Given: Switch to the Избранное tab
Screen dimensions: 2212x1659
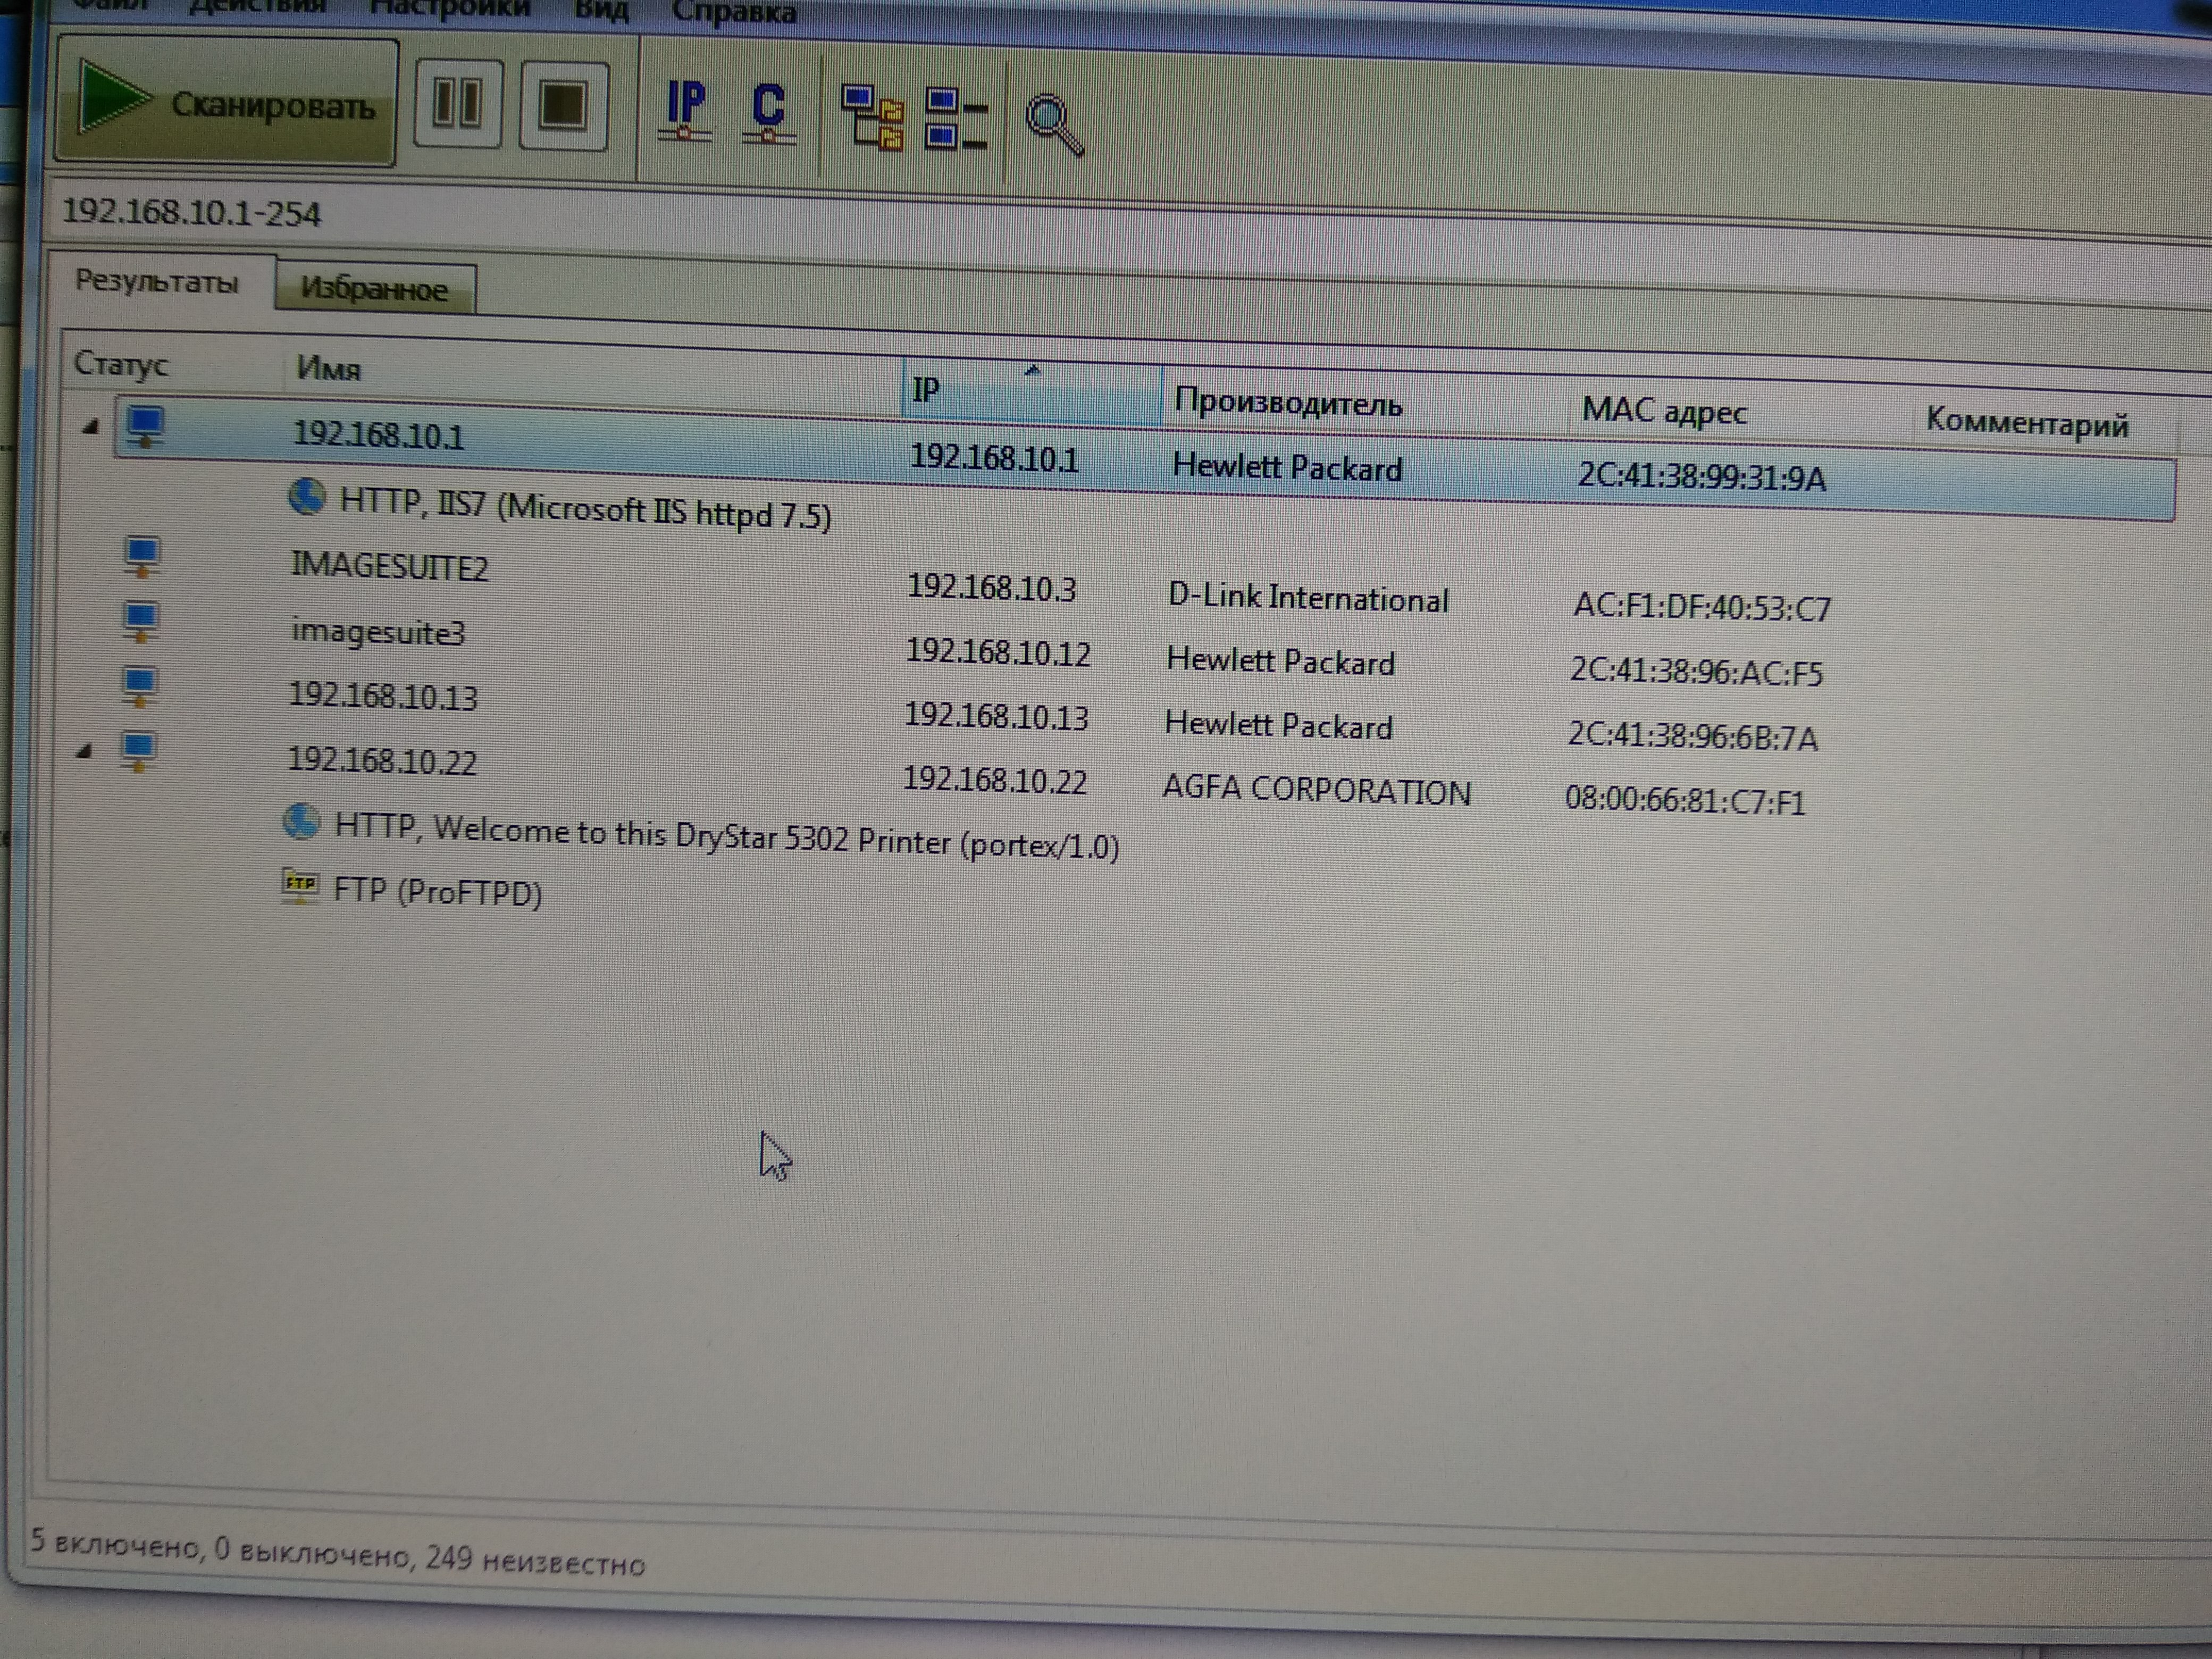Looking at the screenshot, I should pyautogui.click(x=374, y=289).
